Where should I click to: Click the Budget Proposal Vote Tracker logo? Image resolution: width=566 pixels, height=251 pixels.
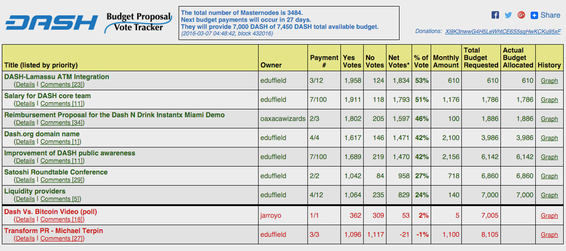click(138, 22)
